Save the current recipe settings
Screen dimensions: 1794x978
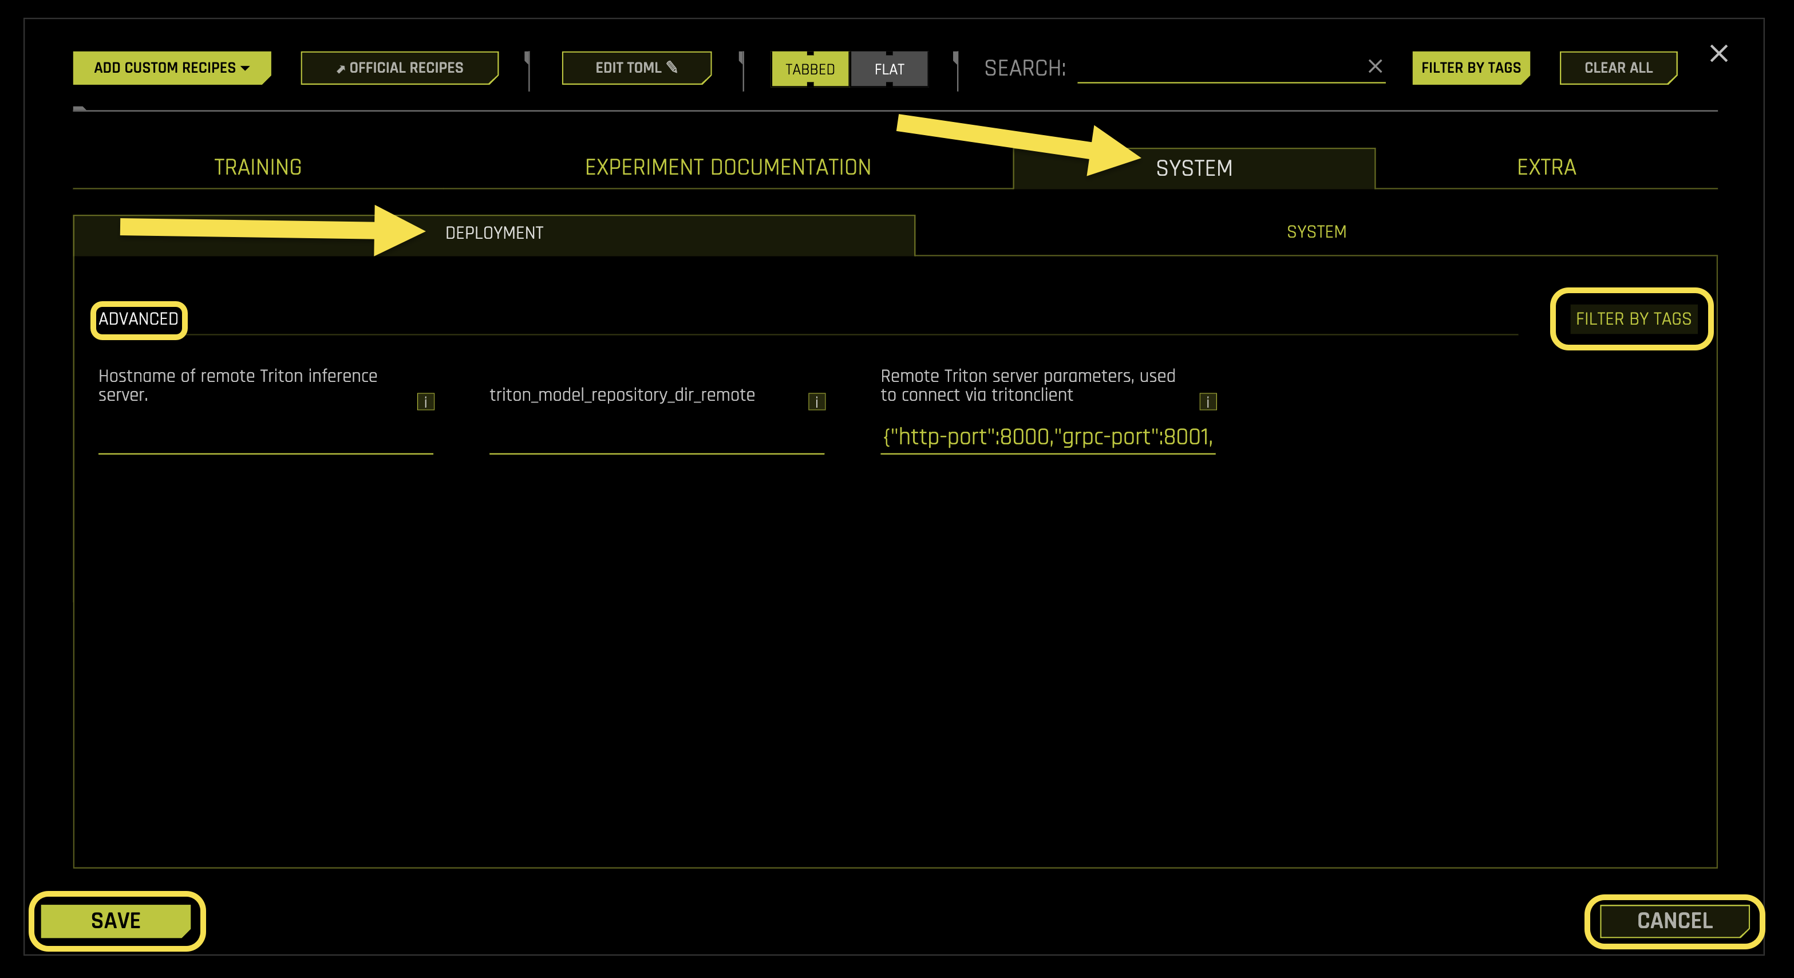(115, 921)
